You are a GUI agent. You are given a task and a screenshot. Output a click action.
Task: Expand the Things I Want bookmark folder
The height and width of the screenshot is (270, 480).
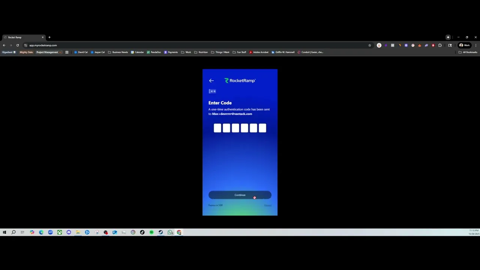coord(220,52)
